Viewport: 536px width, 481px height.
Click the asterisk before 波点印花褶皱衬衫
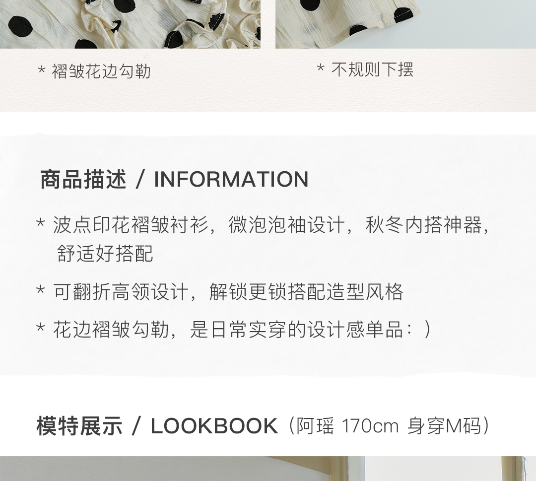click(41, 223)
